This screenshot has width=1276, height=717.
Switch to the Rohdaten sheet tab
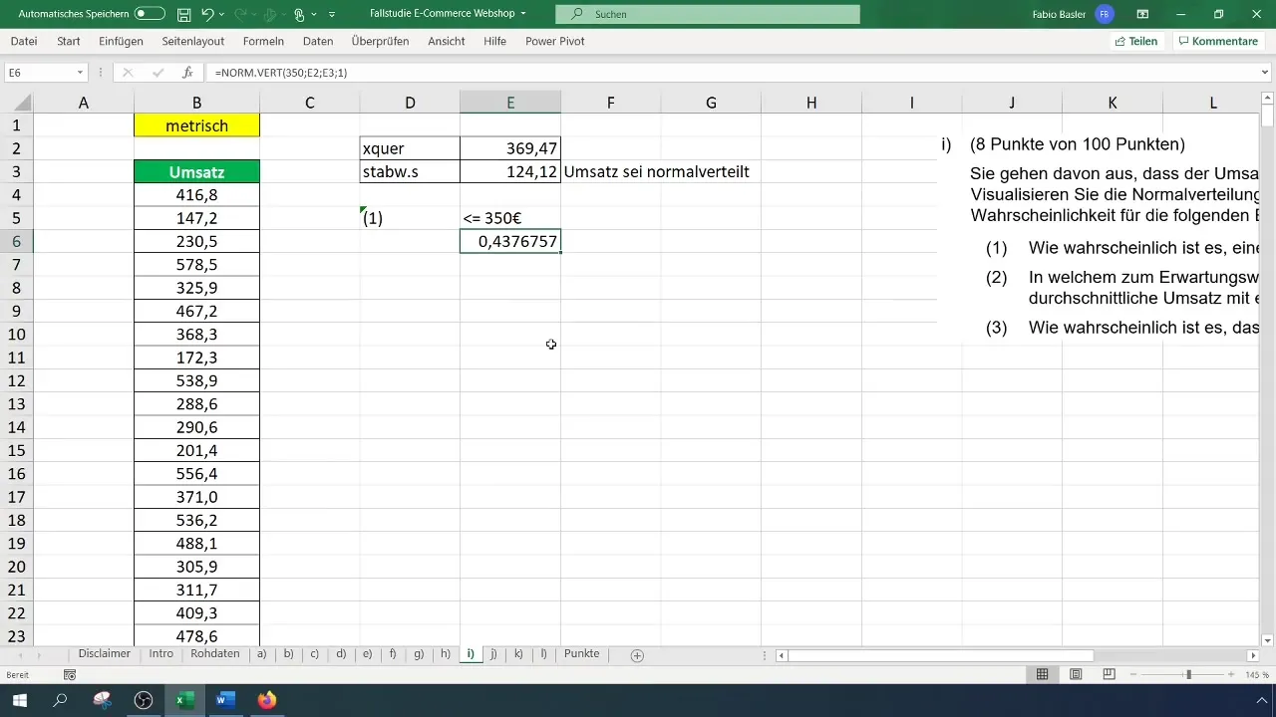215,654
